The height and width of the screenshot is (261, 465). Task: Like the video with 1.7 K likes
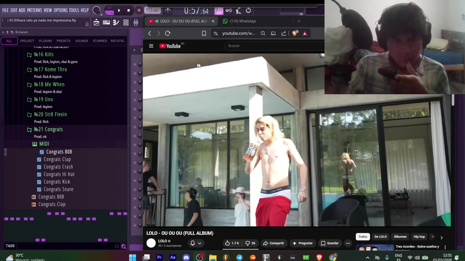232,243
